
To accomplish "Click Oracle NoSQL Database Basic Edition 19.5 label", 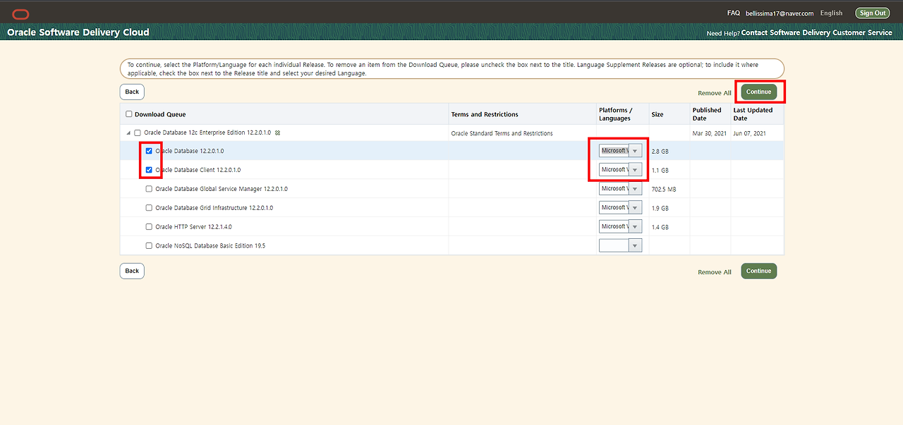I will tap(210, 246).
